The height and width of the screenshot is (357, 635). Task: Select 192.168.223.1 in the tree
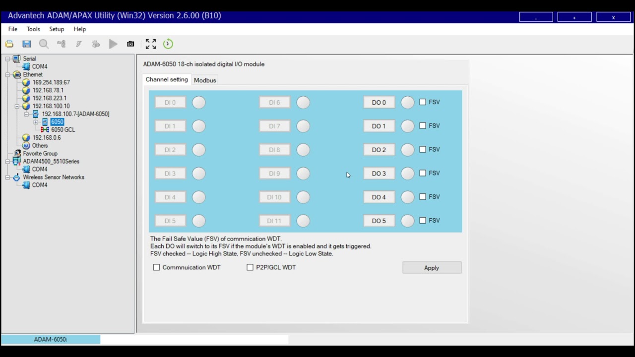pos(50,98)
